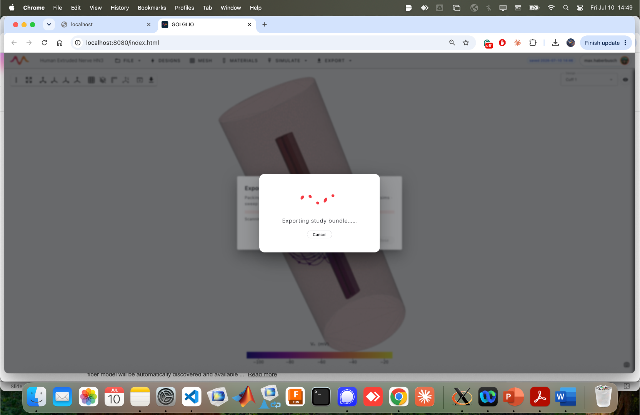The width and height of the screenshot is (640, 415).
Task: Open macOS Control Center in menu bar
Action: (580, 8)
